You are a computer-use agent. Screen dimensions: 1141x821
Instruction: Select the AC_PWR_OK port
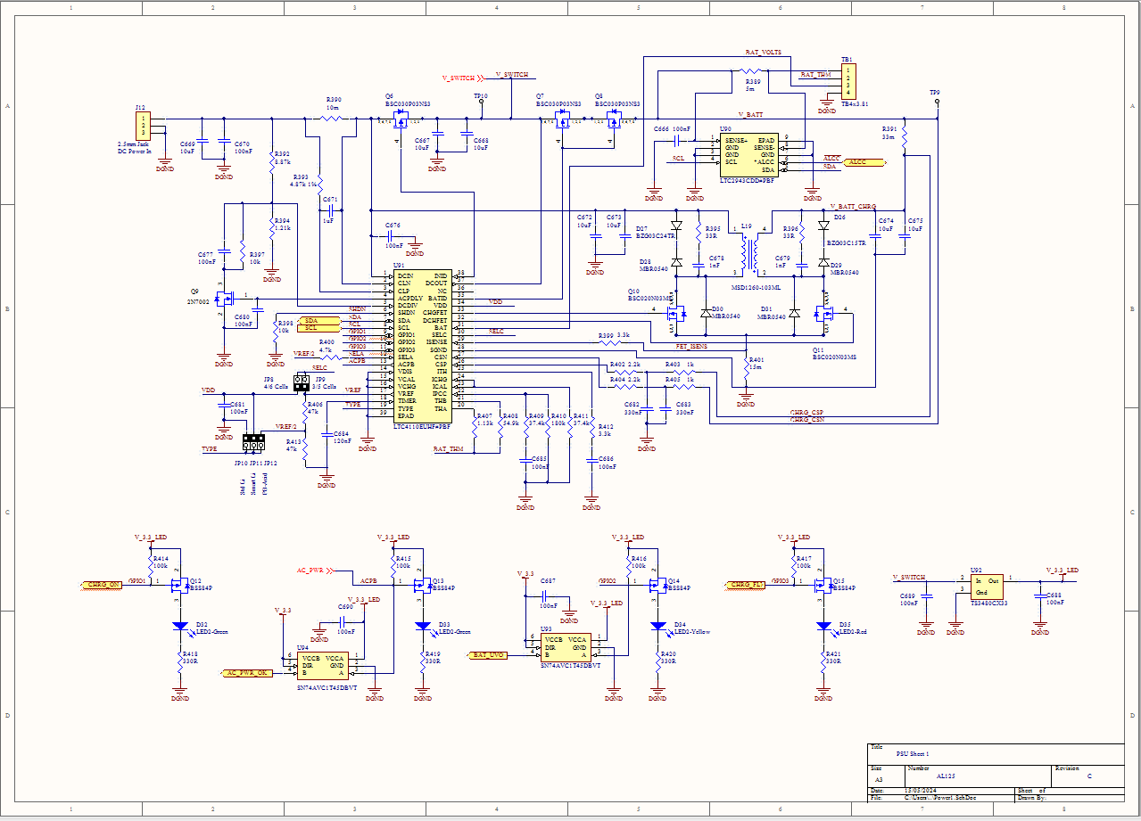tap(246, 673)
